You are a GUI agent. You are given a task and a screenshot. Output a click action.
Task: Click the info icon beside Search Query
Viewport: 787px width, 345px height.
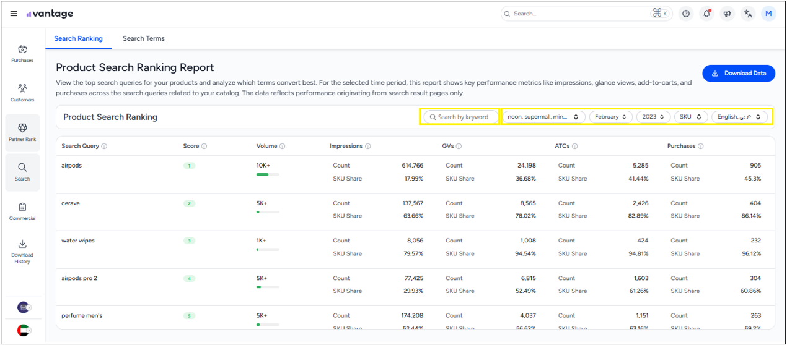[x=104, y=147]
